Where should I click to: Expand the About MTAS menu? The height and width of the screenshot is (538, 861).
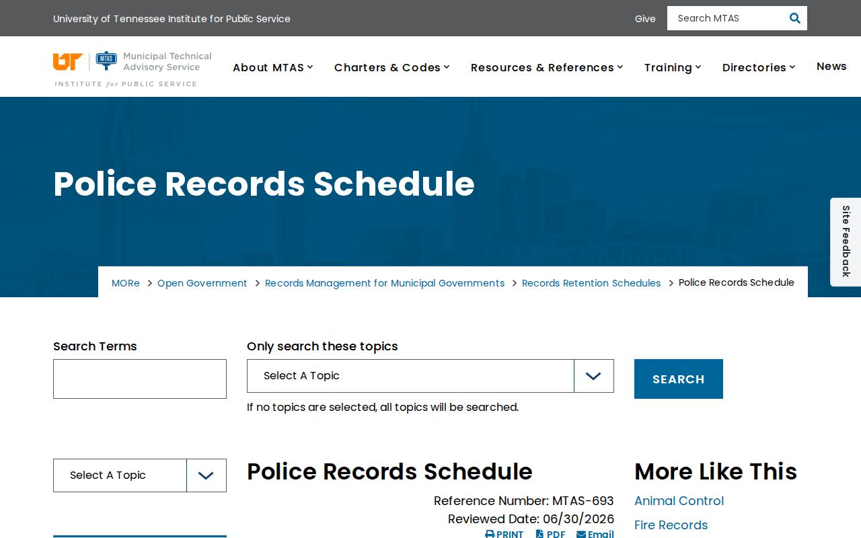pos(273,67)
